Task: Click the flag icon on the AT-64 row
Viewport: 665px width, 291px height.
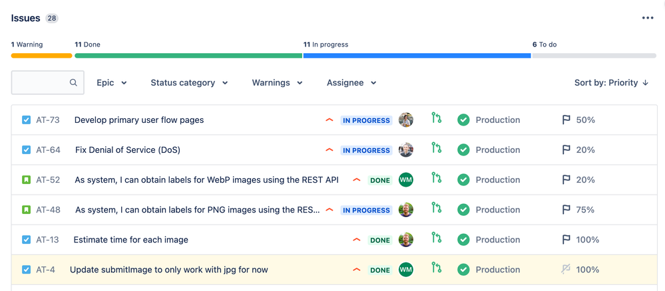Action: point(566,150)
